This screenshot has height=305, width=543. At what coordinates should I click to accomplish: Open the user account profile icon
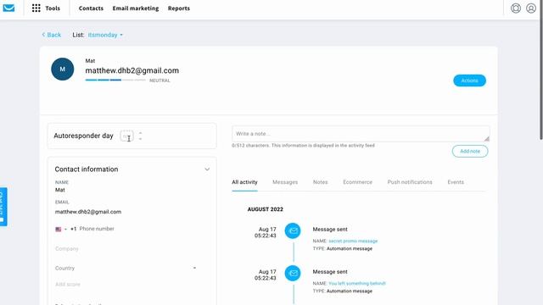pos(531,8)
